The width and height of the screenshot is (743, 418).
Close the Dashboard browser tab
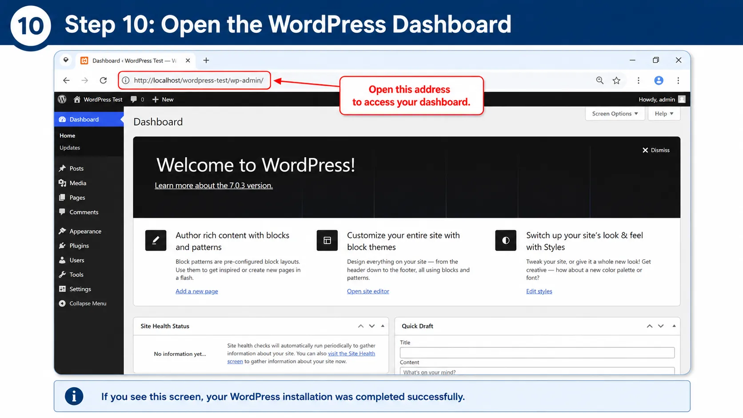pyautogui.click(x=188, y=60)
